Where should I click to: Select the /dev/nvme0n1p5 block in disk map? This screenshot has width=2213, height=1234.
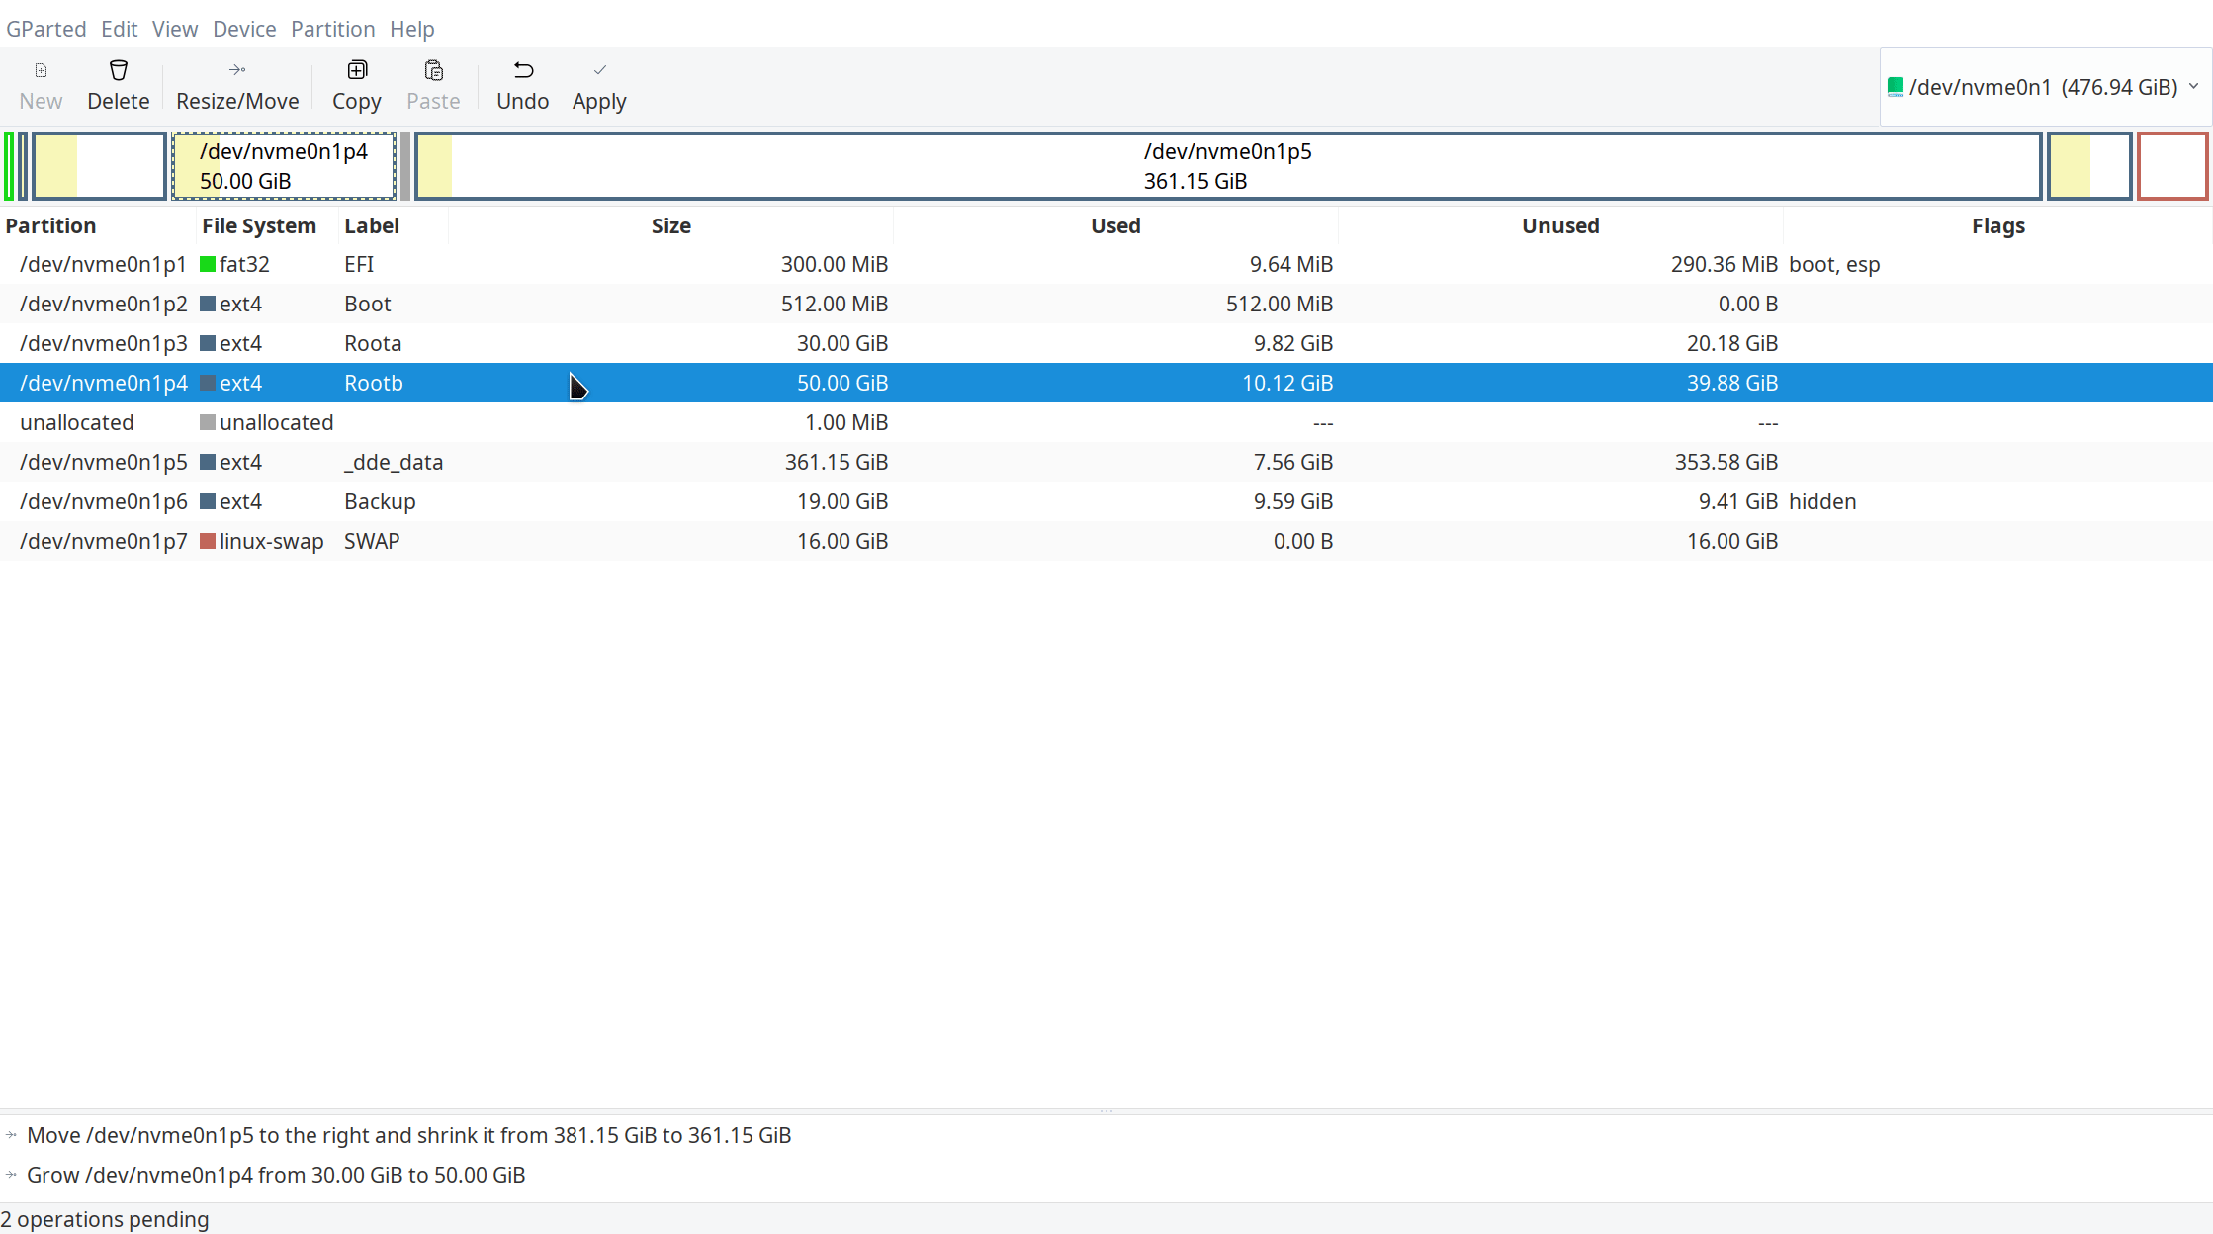point(1227,166)
